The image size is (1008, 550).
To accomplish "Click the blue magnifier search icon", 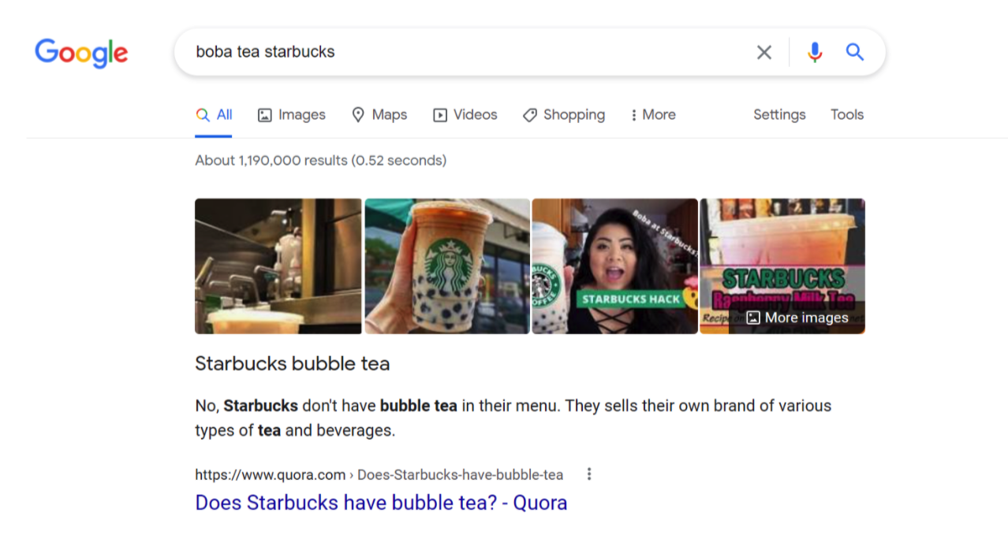I will click(x=855, y=52).
